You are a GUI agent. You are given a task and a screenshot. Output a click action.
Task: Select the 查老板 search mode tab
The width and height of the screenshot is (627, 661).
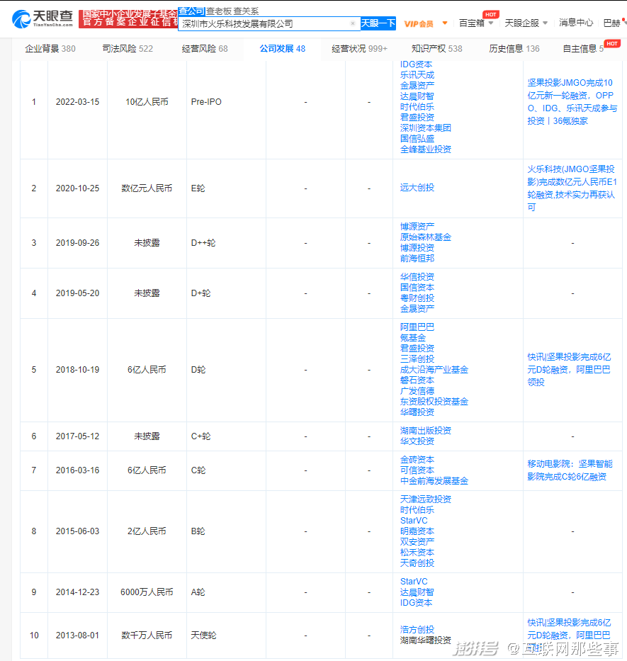point(218,11)
